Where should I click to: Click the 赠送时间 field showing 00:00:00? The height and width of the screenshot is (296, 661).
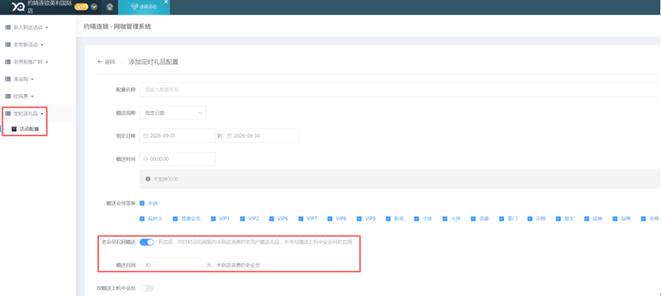pyautogui.click(x=178, y=159)
